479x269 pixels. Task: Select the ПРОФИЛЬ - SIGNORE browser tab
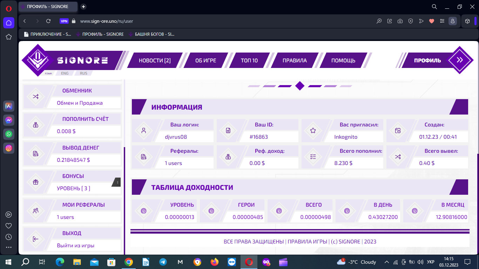48,7
